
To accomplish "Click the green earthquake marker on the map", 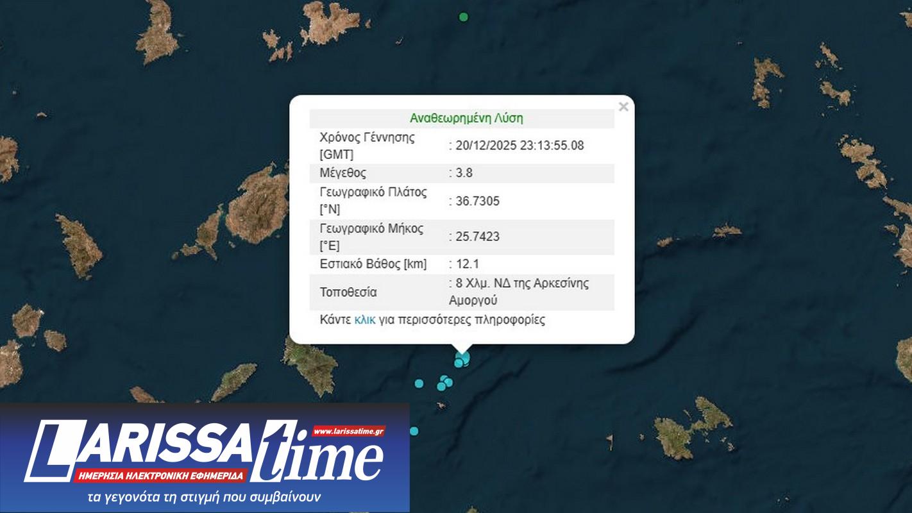I will (464, 17).
